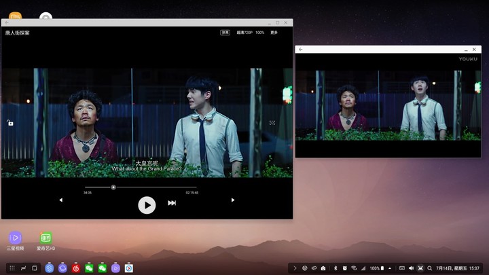Skip to the next episode
The width and height of the screenshot is (489, 275).
[x=172, y=203]
